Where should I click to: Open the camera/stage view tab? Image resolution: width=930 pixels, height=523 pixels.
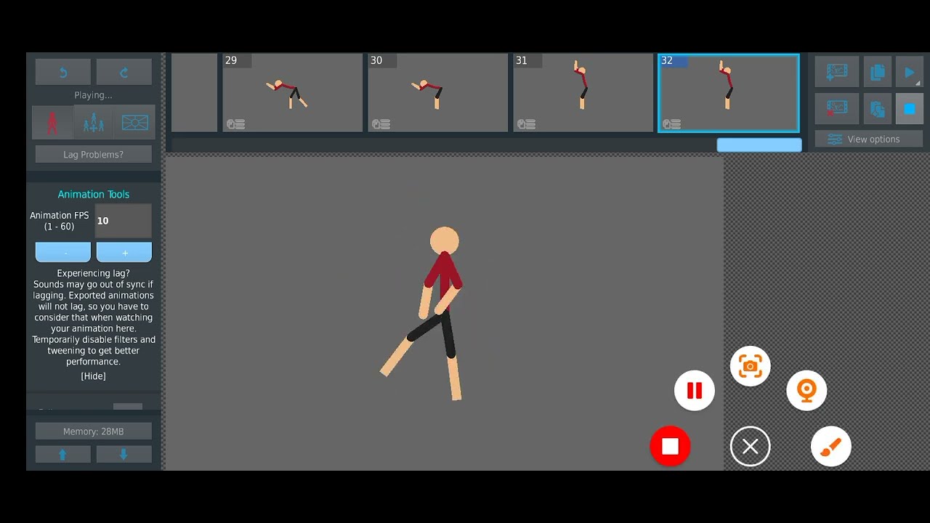[x=135, y=123]
